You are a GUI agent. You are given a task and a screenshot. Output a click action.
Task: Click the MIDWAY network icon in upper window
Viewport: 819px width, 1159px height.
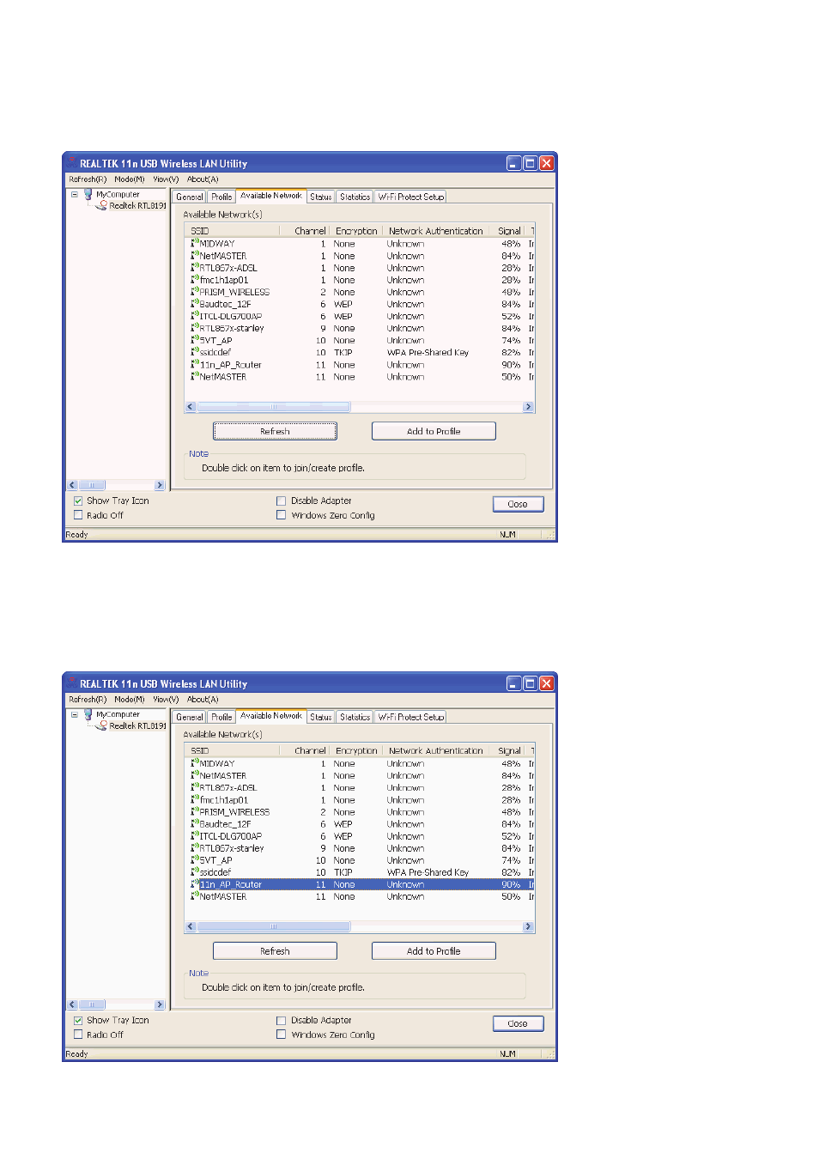coord(195,243)
